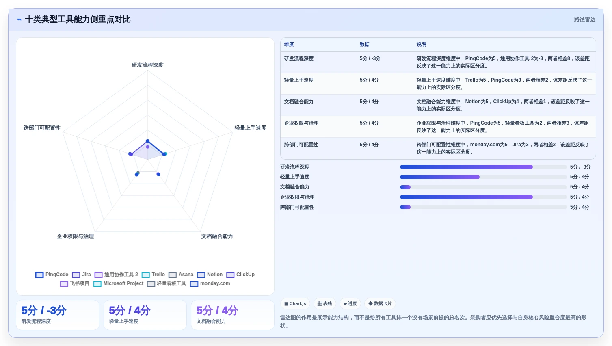Toggle Notion series in chart legend
Screen dimensions: 612x346
[210, 275]
